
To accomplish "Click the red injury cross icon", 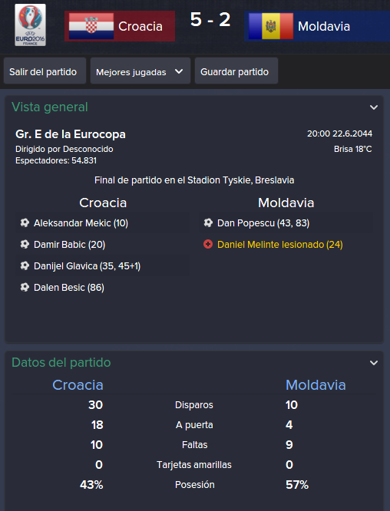I will click(208, 244).
